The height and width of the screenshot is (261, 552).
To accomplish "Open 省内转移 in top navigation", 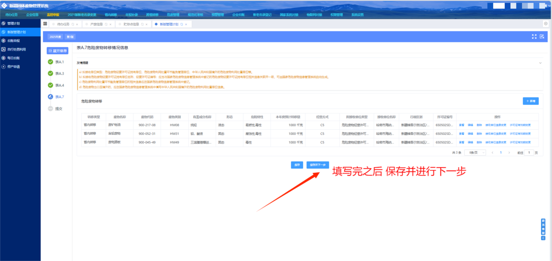I will (111, 15).
